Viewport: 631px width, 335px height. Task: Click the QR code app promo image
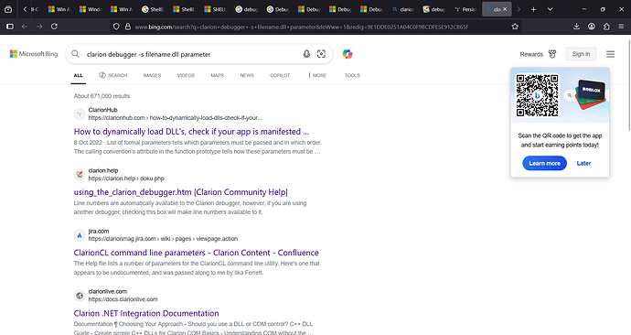(x=537, y=95)
